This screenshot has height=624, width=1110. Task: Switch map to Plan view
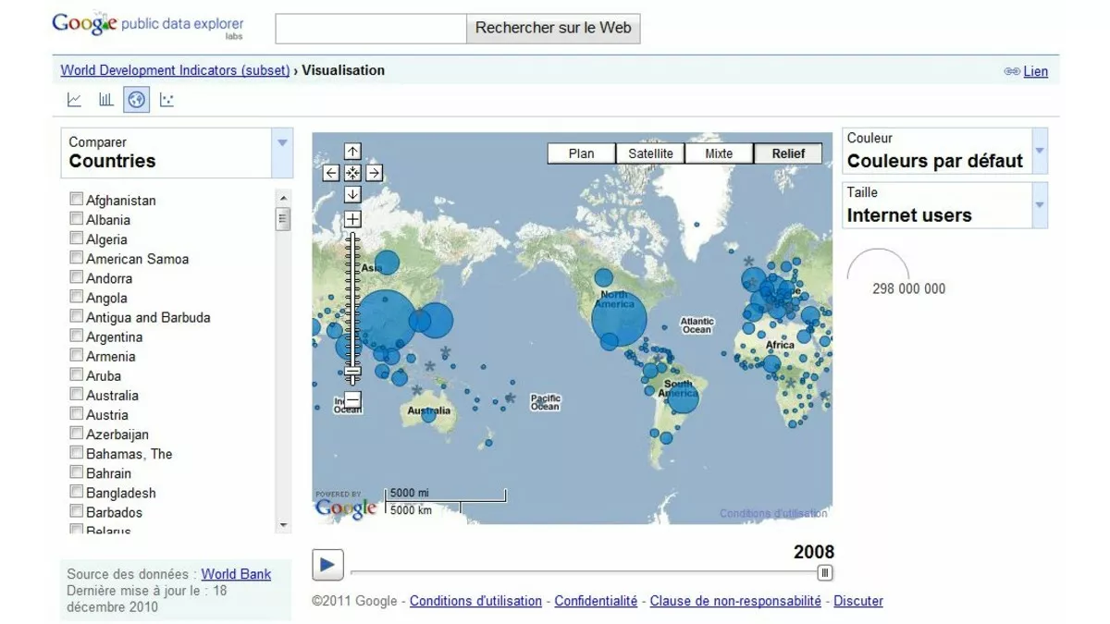(x=582, y=153)
